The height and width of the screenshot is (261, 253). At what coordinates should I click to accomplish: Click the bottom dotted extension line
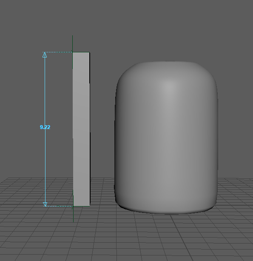coord(59,206)
